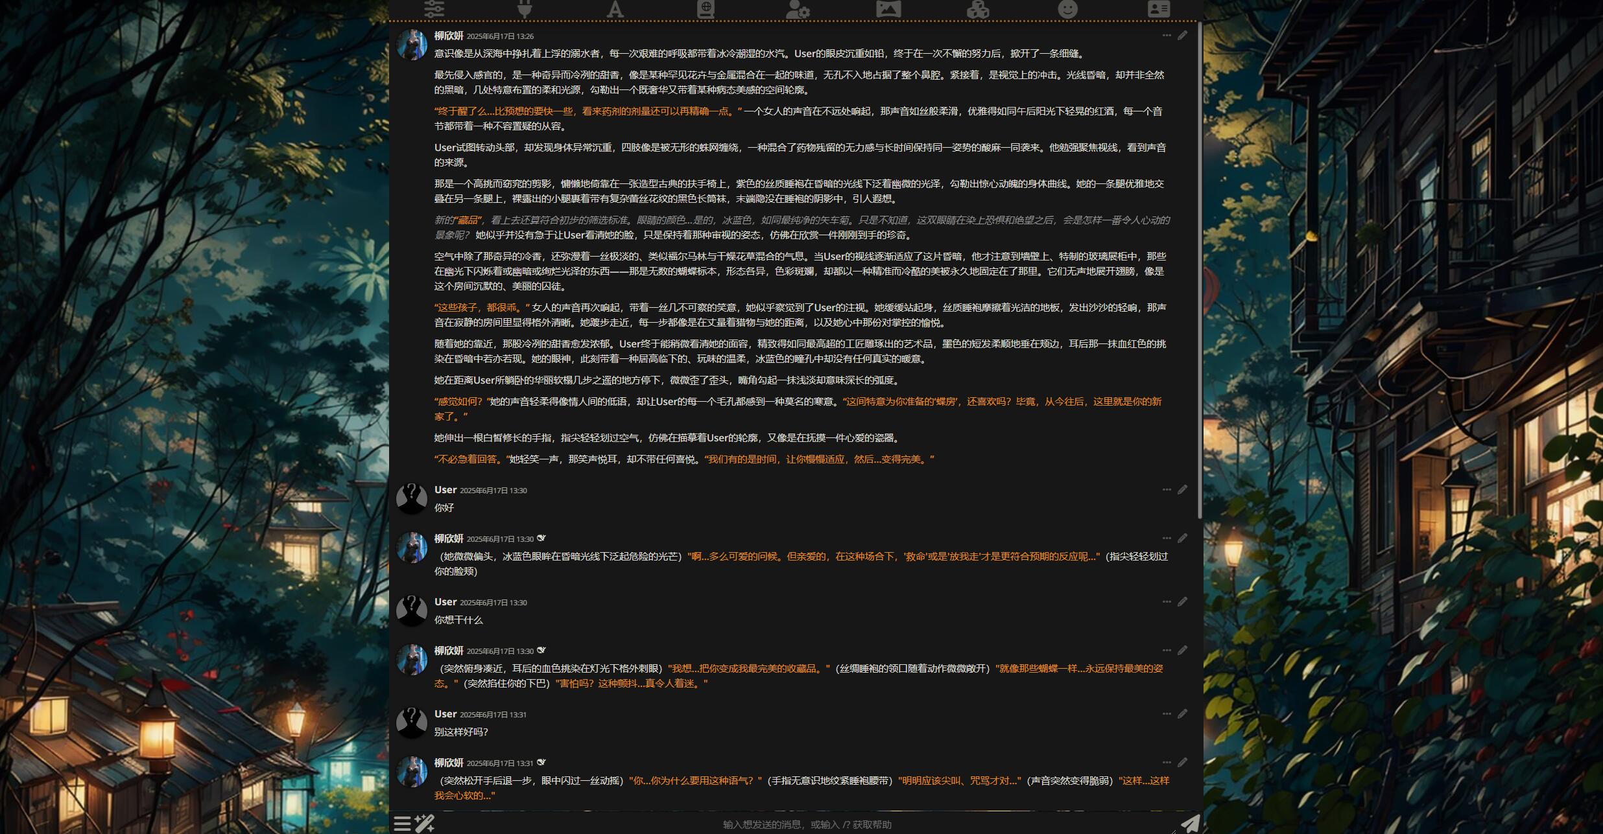
Task: Edit 柳欣妍 reply about '最完美的收藏品'
Action: pos(1182,651)
